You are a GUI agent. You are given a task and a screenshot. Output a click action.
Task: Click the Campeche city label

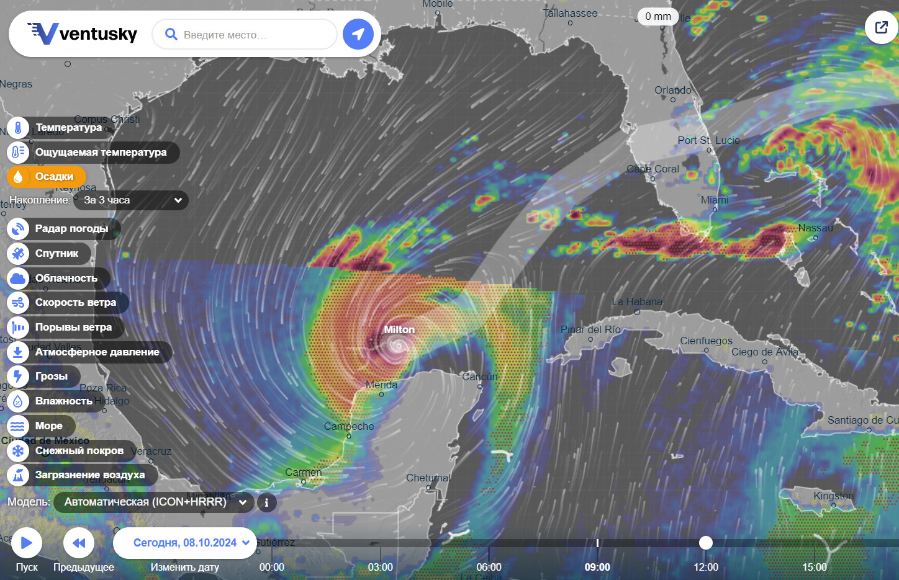point(349,426)
